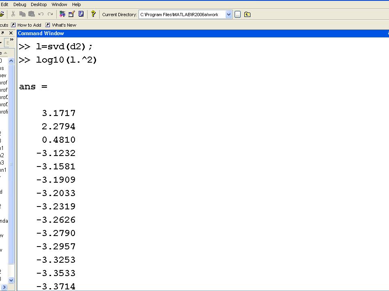
Task: Open the Window menu
Action: click(59, 4)
